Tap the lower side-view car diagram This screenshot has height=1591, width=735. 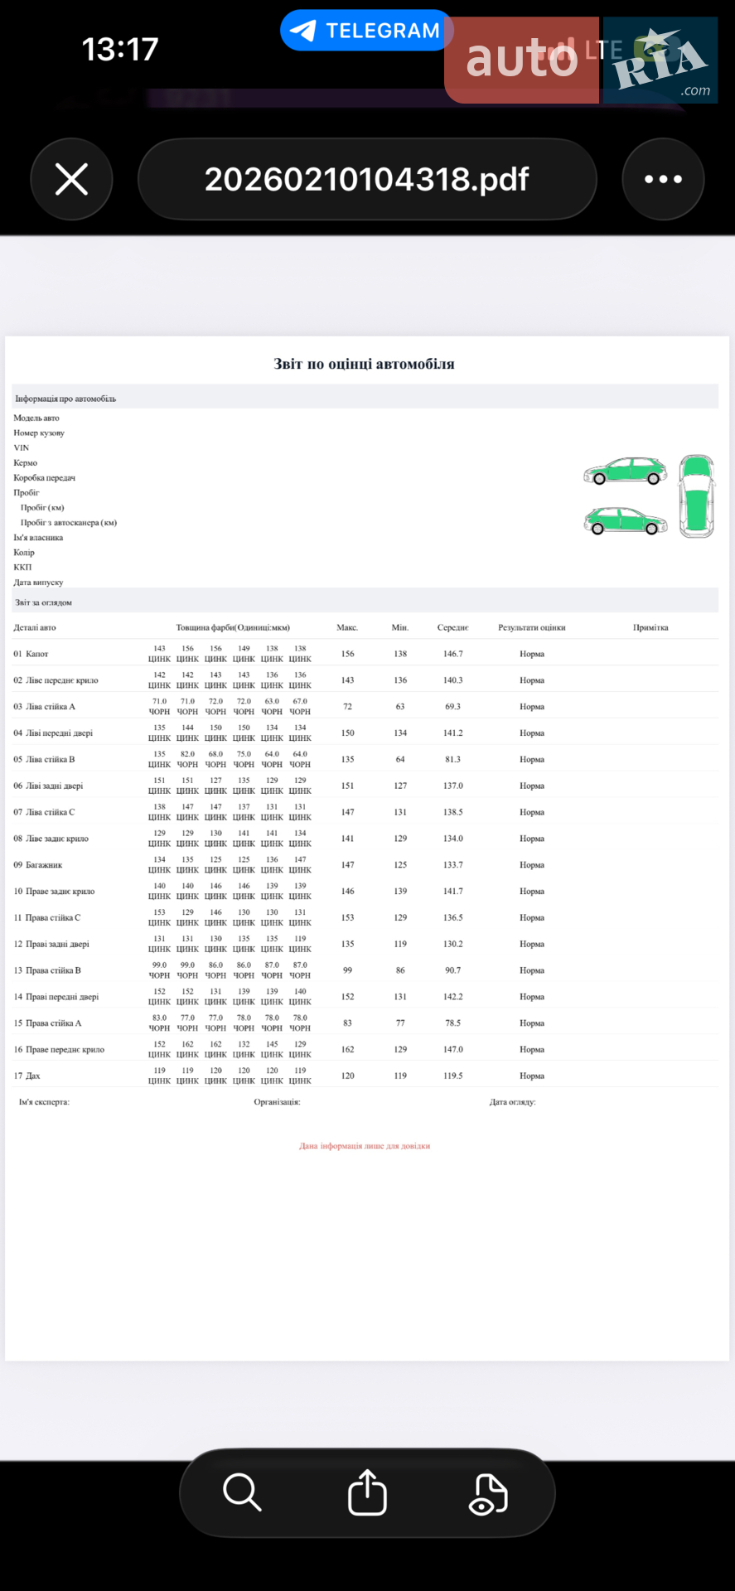626,521
